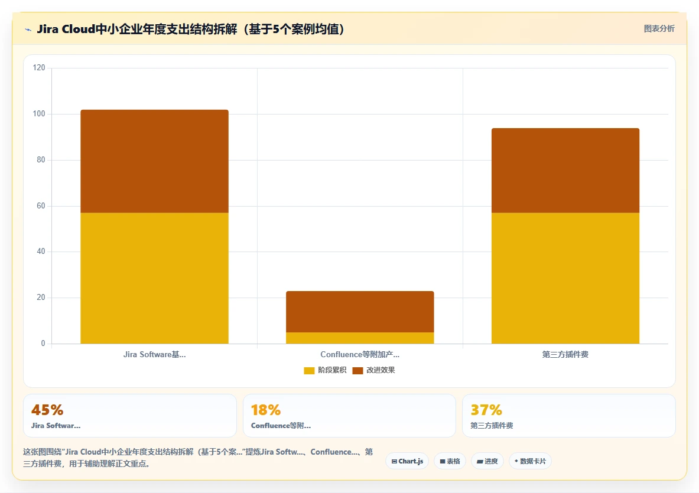Image resolution: width=699 pixels, height=493 pixels.
Task: Click the 120 y-axis value
Action: (39, 68)
